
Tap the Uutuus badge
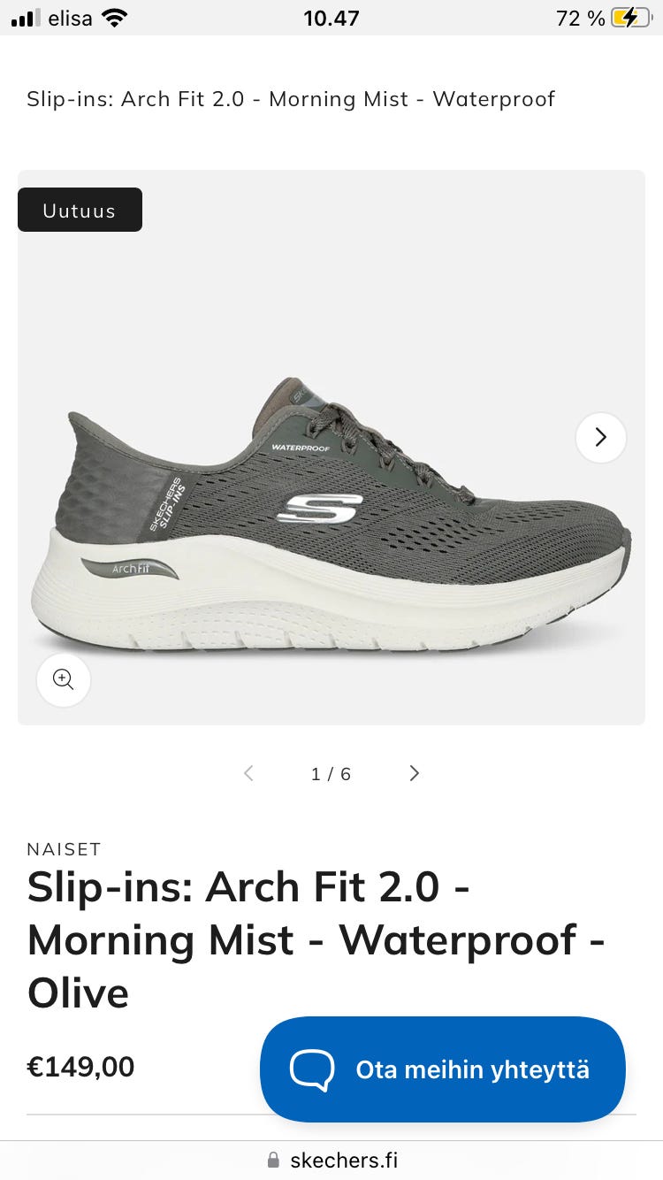tap(80, 210)
